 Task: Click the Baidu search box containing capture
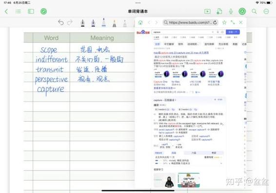188,32
